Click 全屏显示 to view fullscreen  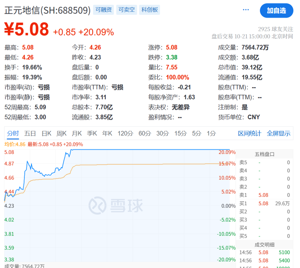click(x=278, y=133)
